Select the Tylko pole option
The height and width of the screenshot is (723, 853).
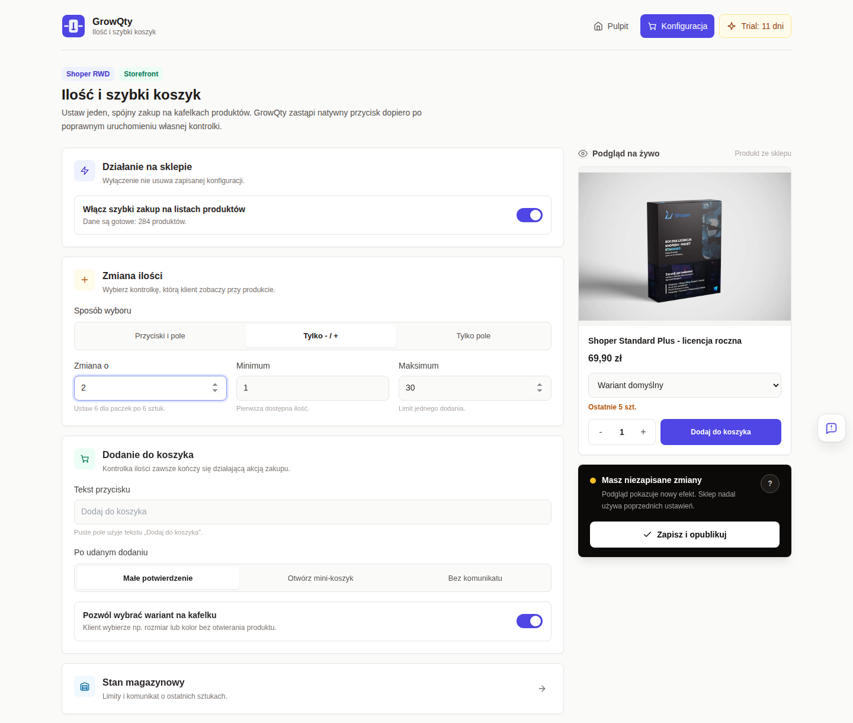[x=473, y=336]
